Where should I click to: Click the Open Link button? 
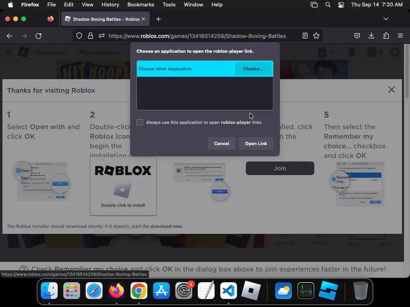pos(256,144)
